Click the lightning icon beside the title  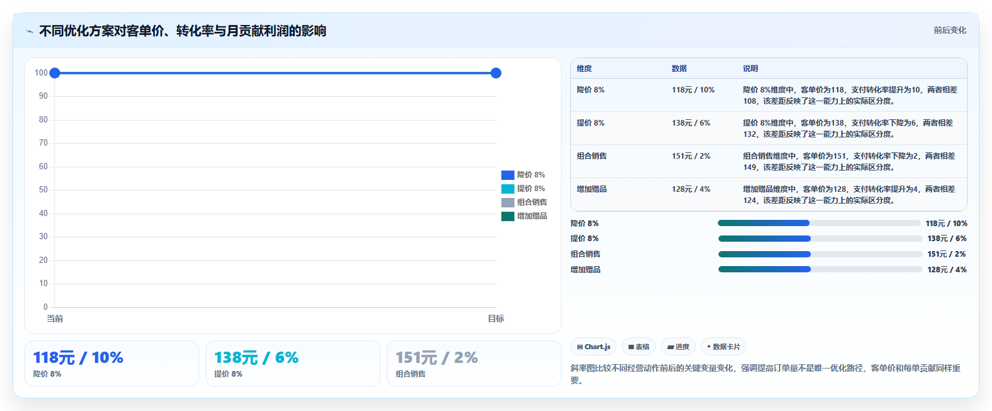[x=29, y=31]
